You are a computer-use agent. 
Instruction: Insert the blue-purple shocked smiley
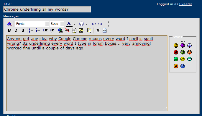(189, 45)
